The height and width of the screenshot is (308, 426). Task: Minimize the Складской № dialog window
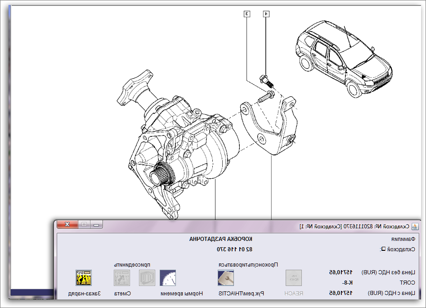pos(96,224)
